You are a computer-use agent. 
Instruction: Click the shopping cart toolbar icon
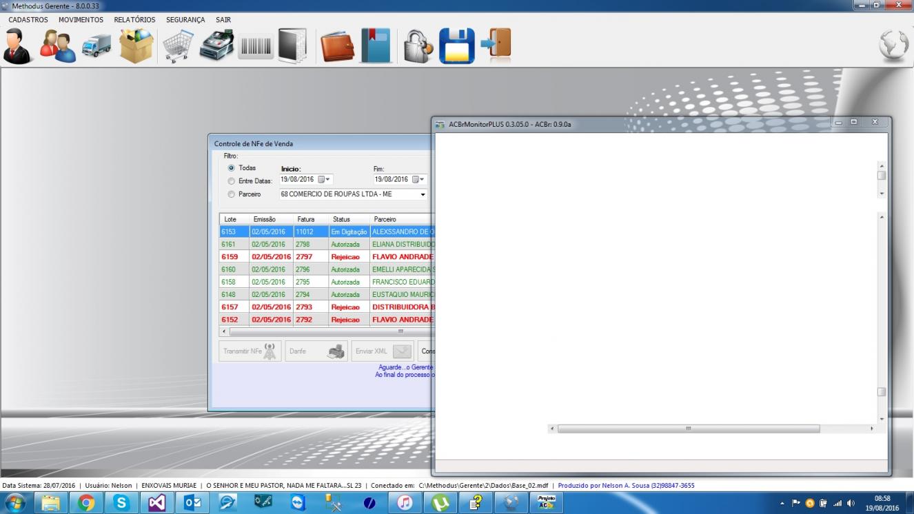[178, 47]
